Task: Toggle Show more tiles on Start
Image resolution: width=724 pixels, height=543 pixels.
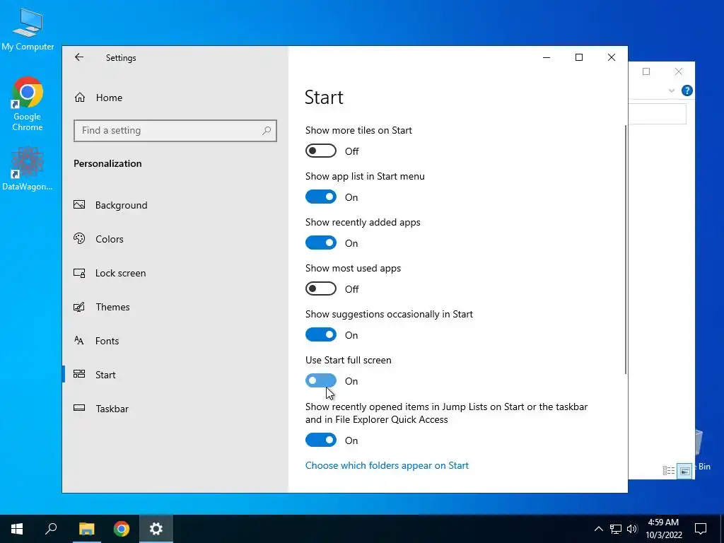Action: tap(321, 151)
